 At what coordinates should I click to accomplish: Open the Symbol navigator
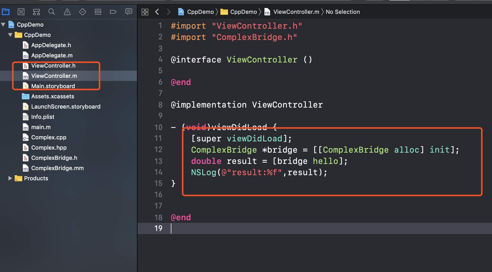point(36,12)
